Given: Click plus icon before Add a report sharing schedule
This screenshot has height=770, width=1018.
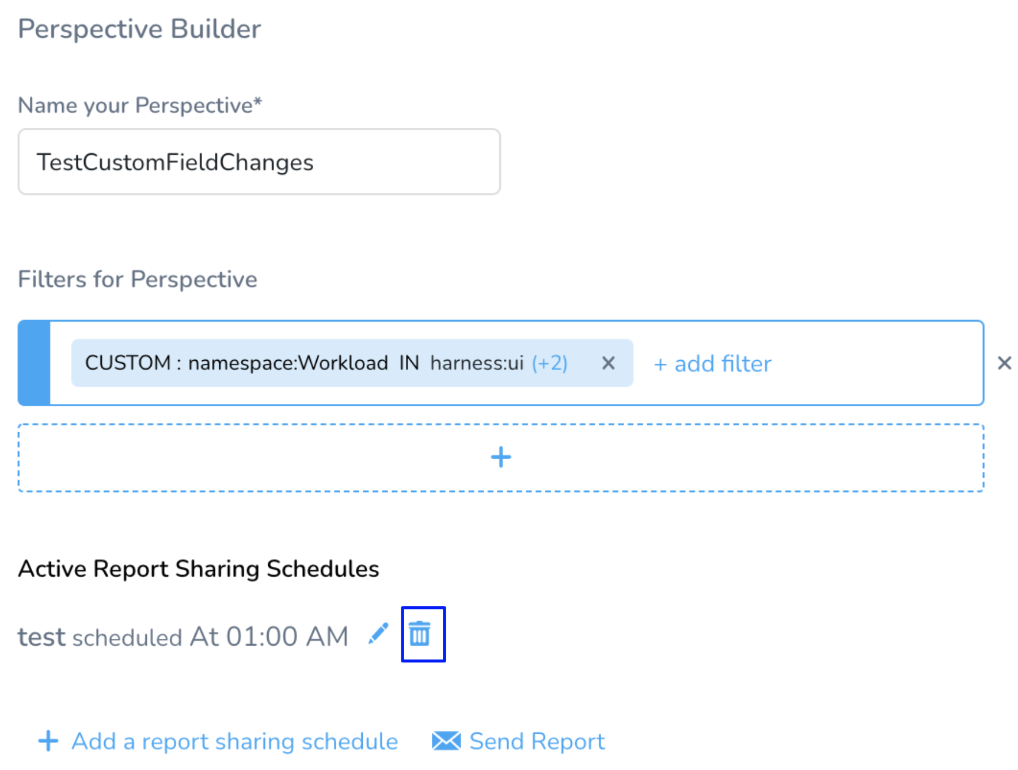Looking at the screenshot, I should pos(48,741).
